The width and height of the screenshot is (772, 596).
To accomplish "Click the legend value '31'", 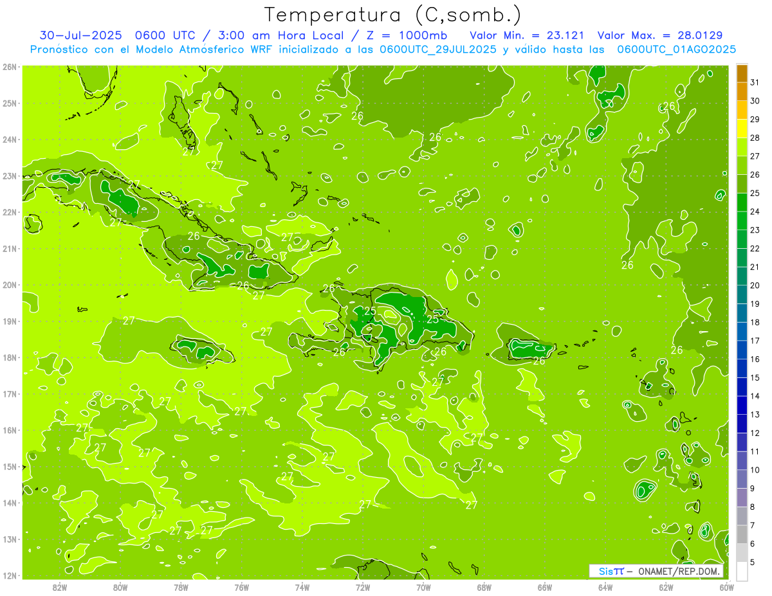I will click(x=755, y=82).
